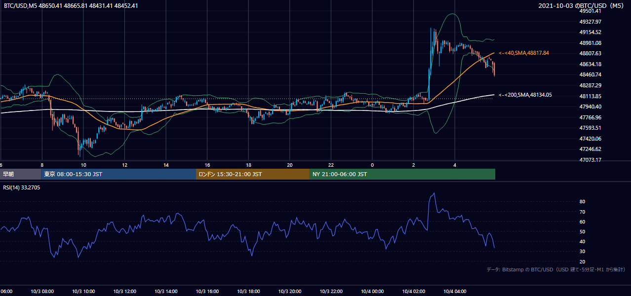Click the 10/4 00:00 bottom time label
The width and height of the screenshot is (631, 296).
(372, 292)
